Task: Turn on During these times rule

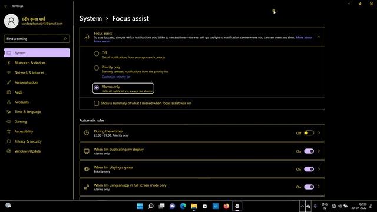Action: coord(309,133)
